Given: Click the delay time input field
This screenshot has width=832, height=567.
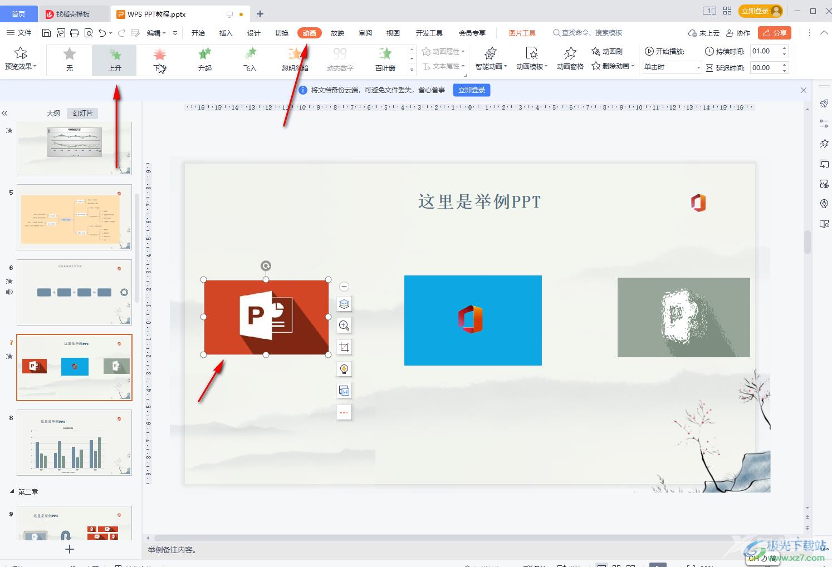Looking at the screenshot, I should pyautogui.click(x=766, y=68).
